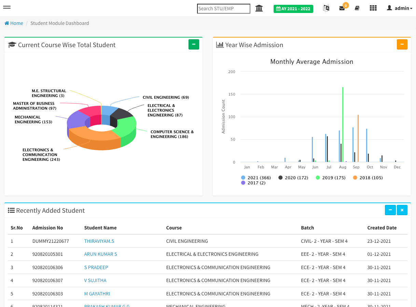The image size is (416, 307).
Task: Open the language translate icon
Action: 326,8
